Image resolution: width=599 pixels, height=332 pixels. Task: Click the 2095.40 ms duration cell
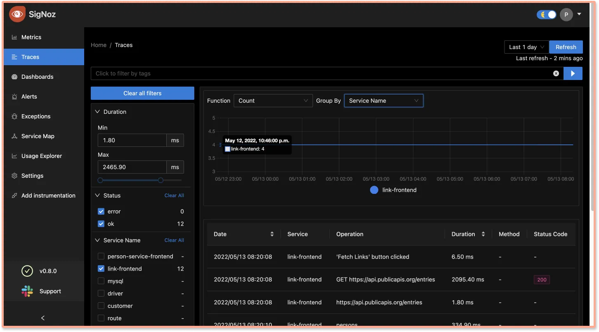[x=468, y=279]
